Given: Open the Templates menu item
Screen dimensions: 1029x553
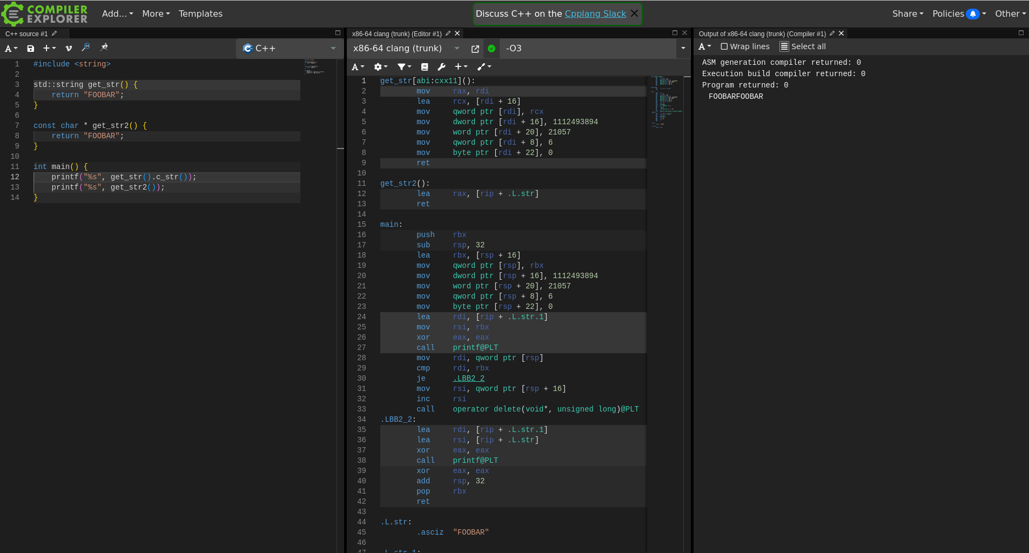Looking at the screenshot, I should (x=200, y=14).
